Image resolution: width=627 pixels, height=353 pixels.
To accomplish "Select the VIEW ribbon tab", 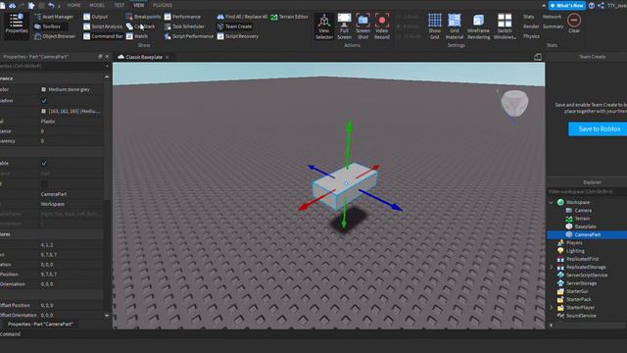I will (x=138, y=5).
